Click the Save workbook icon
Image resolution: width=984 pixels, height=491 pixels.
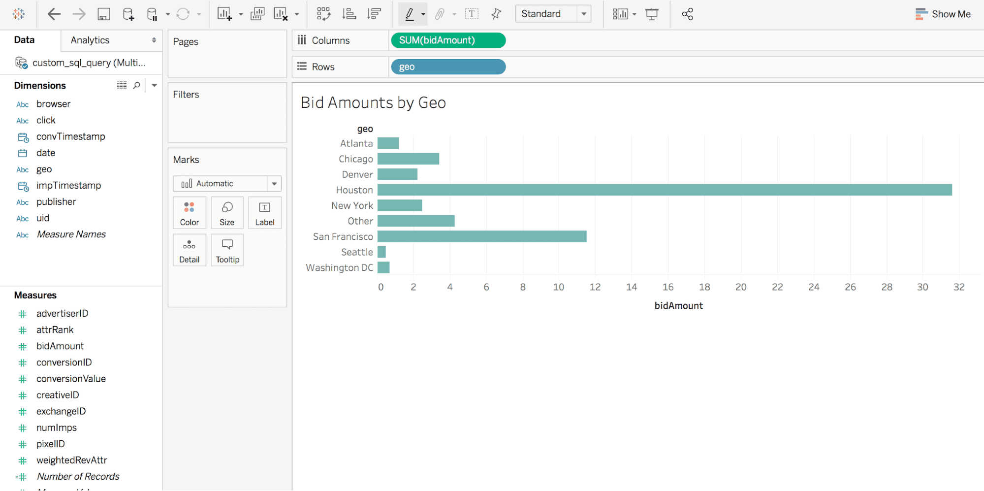coord(103,14)
